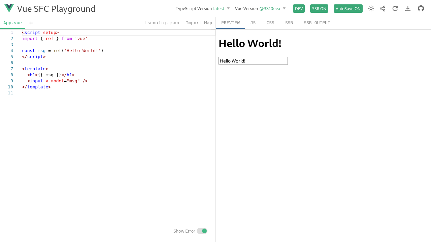Screen dimensions: 431x242
Task: Click the input v-model code line
Action: tap(58, 81)
